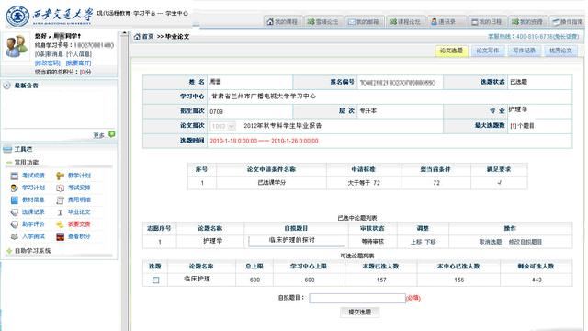Image resolution: width=588 pixels, height=331 pixels.
Task: Click the 等待审核 status cell
Action: coord(372,241)
